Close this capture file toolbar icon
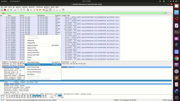Viewport: 180px width, 101px height. [x=21, y=10]
